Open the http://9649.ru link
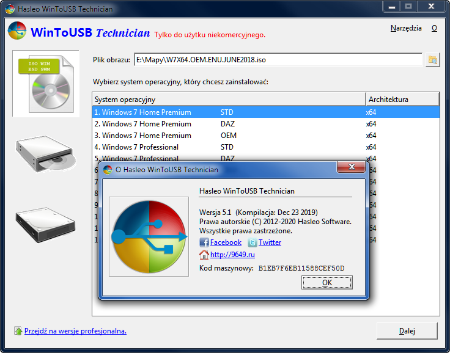 click(232, 255)
